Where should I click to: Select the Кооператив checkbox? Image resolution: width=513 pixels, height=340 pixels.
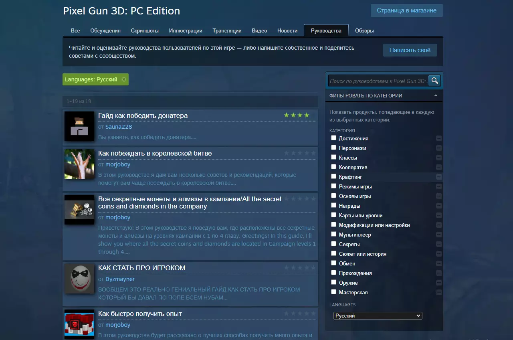pos(333,167)
